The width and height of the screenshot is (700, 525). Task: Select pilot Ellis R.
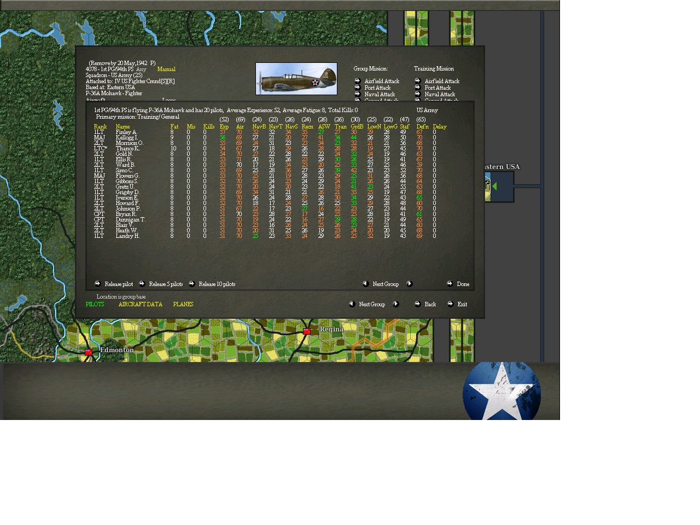point(124,160)
